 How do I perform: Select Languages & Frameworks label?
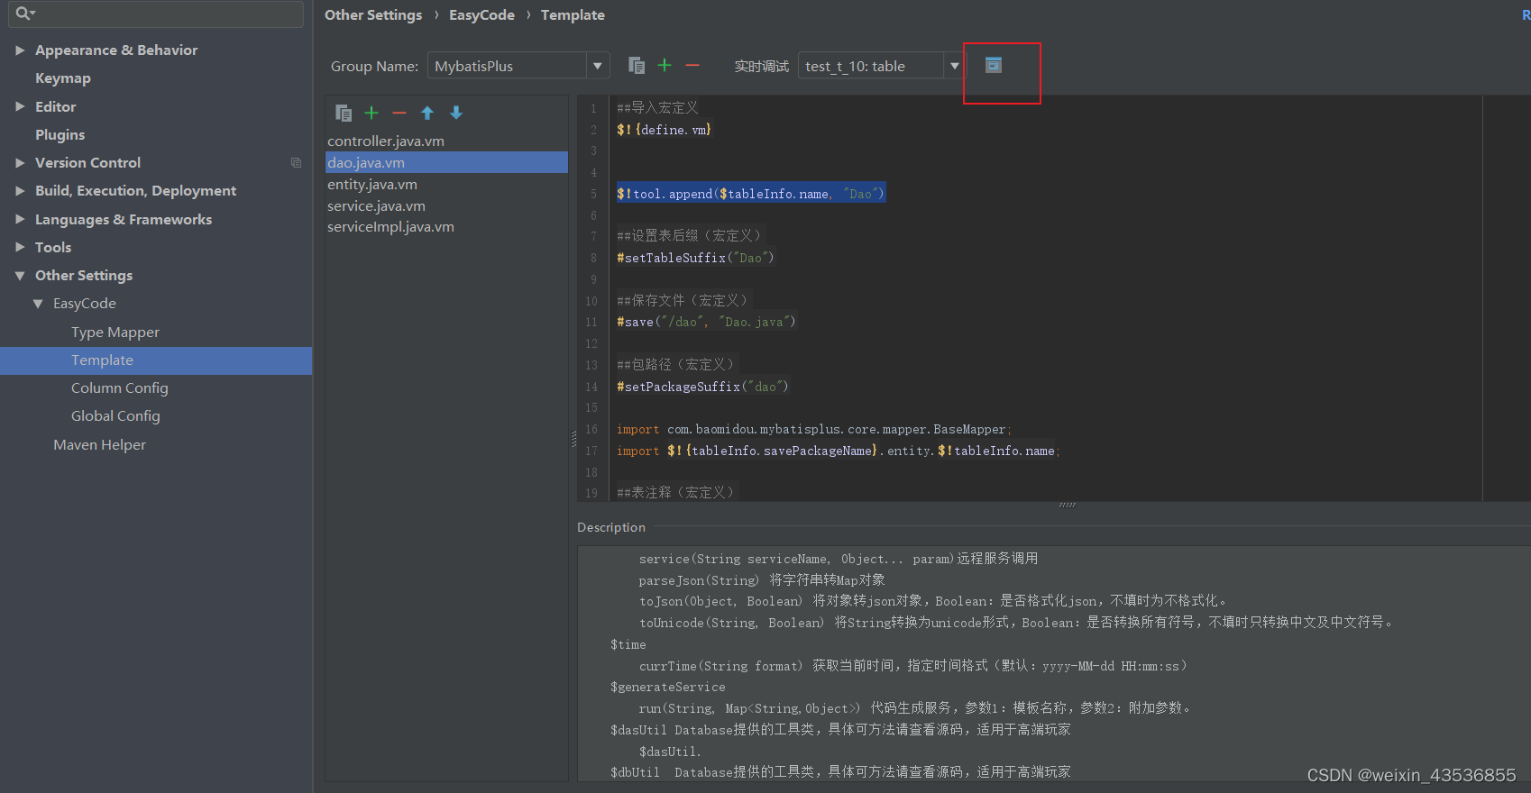(124, 219)
